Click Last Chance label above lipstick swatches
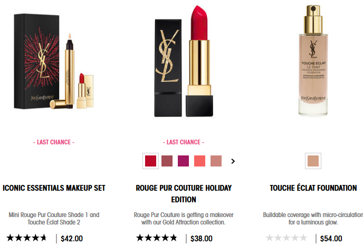The height and width of the screenshot is (245, 363). pos(184,142)
